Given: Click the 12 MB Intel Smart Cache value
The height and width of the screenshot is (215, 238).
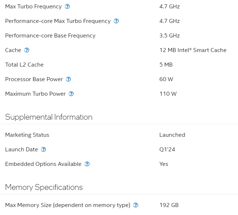Looking at the screenshot, I should (x=193, y=50).
